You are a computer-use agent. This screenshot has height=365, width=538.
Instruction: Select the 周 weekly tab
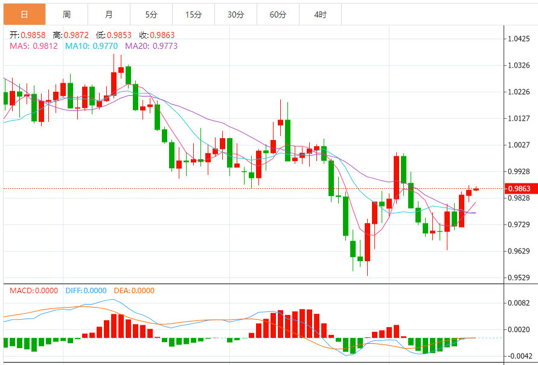(66, 14)
